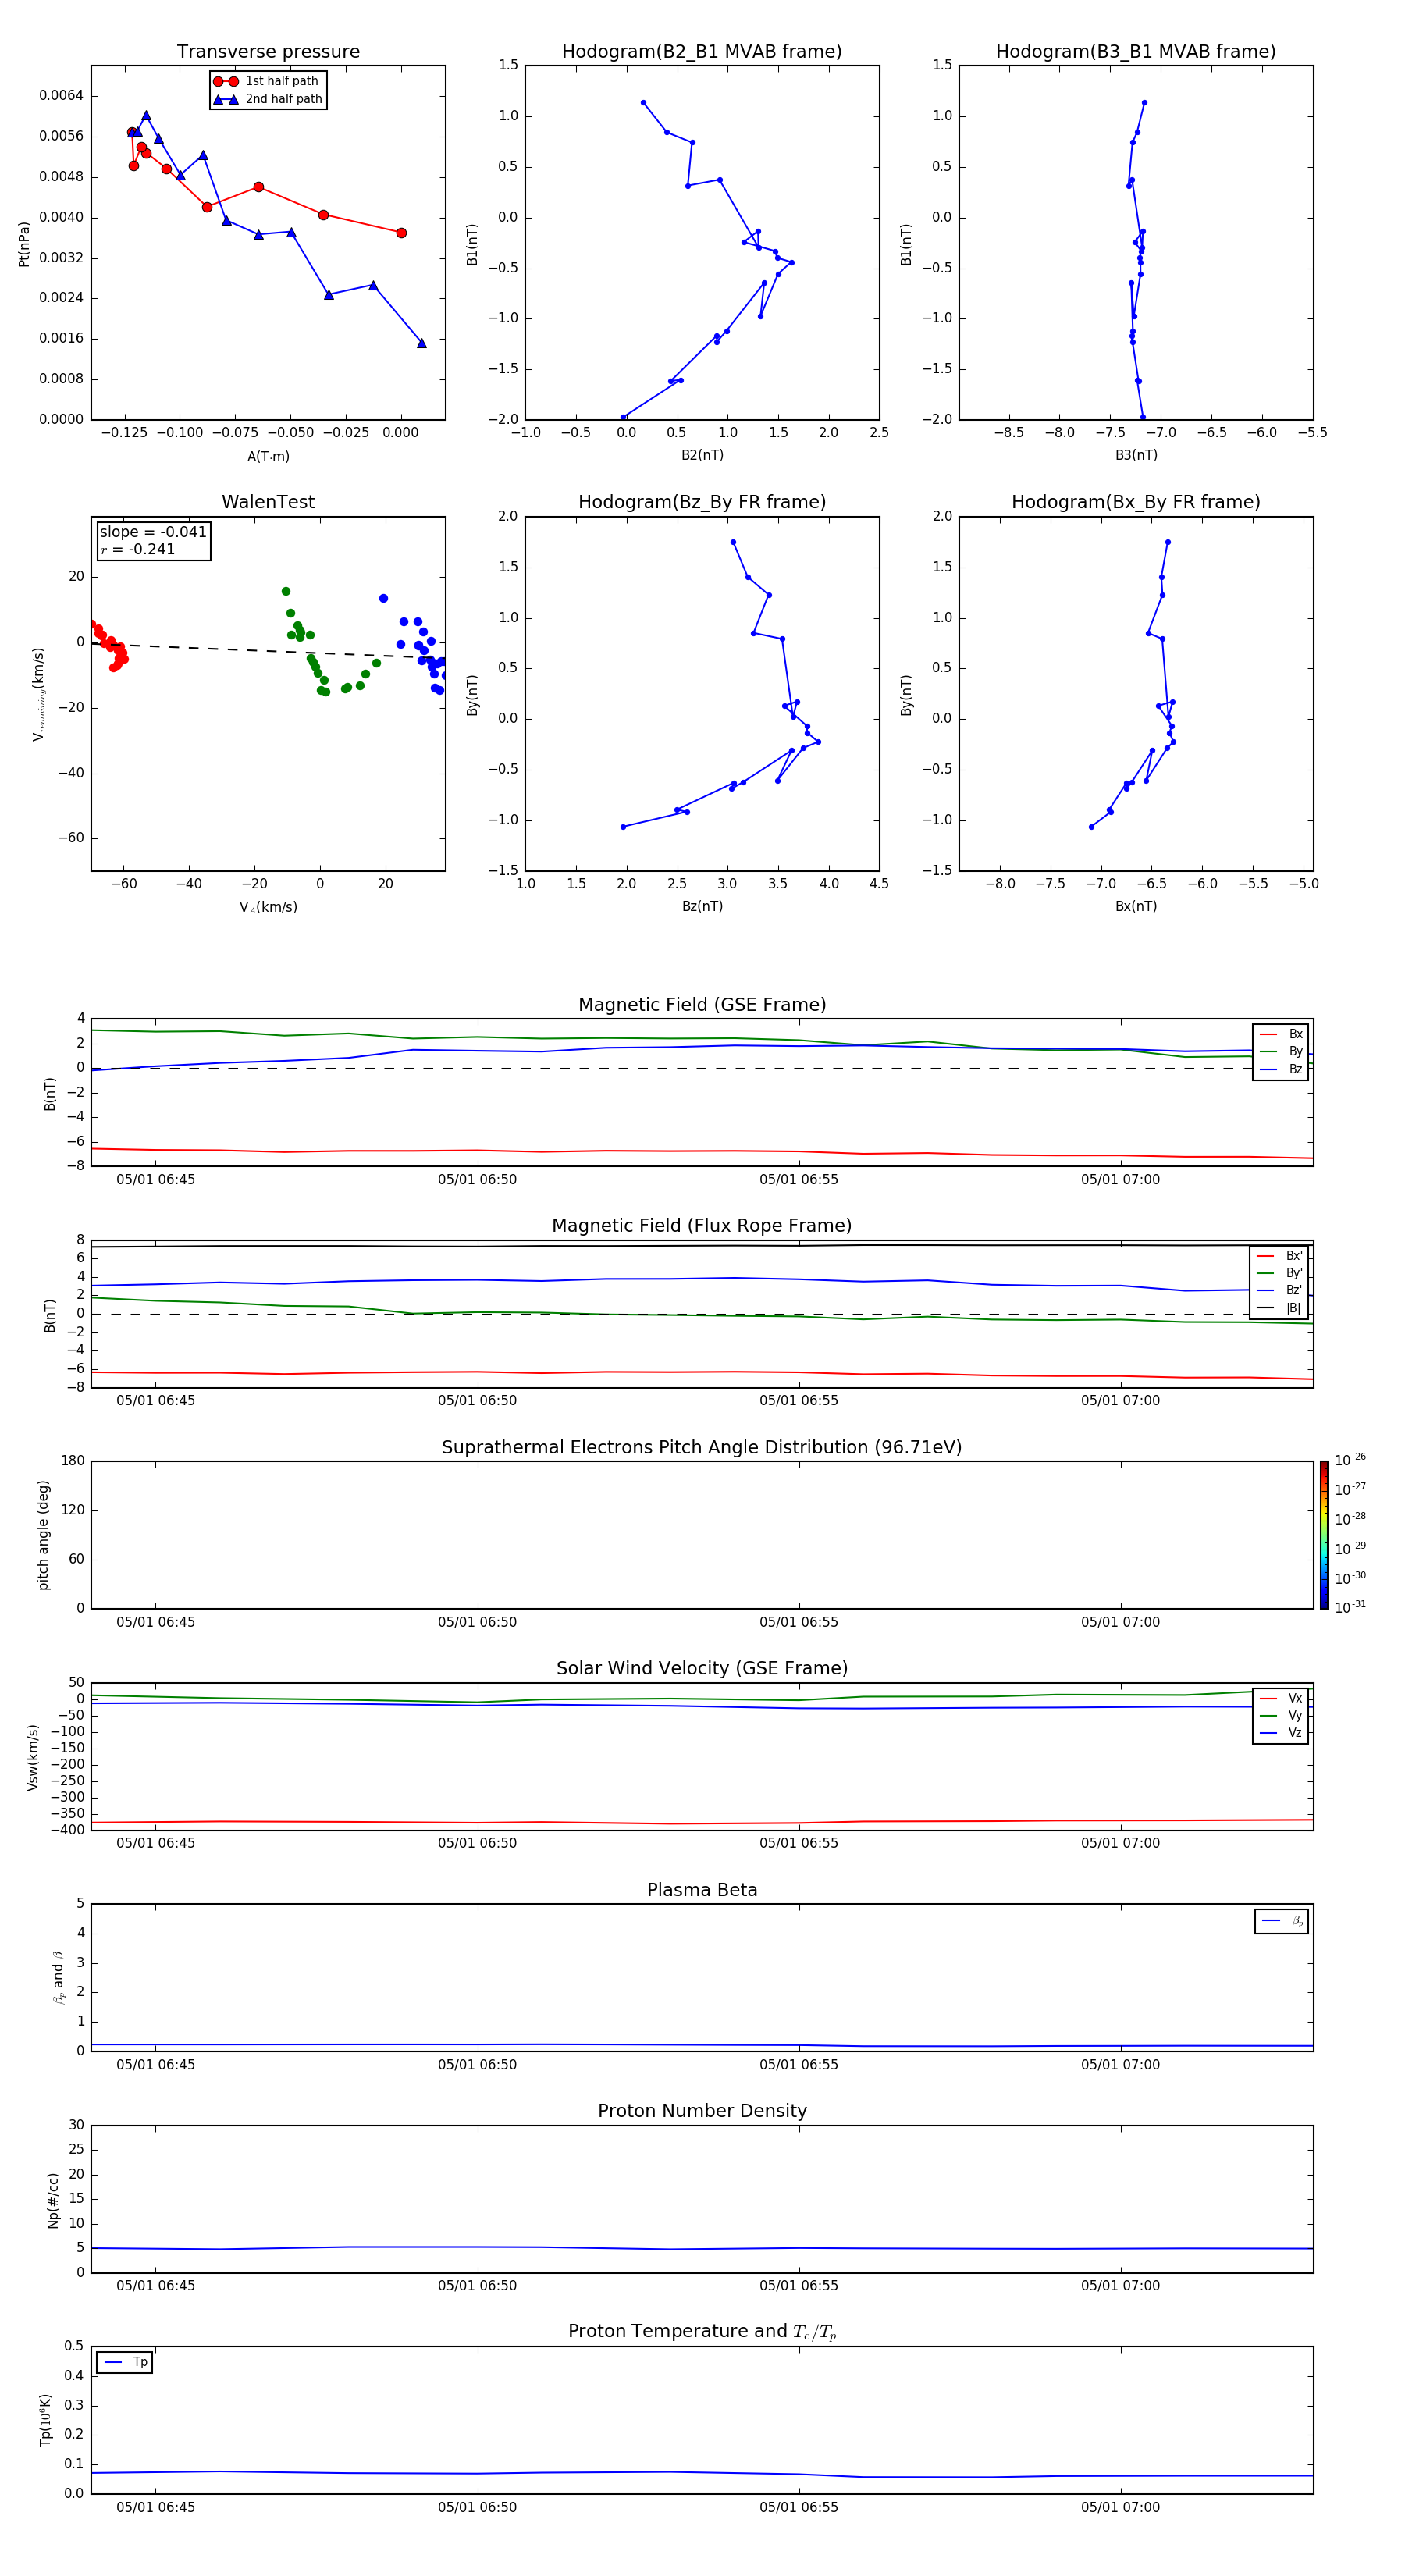
Task: Click the 'WalenTest' plot title
Action: coord(268,502)
